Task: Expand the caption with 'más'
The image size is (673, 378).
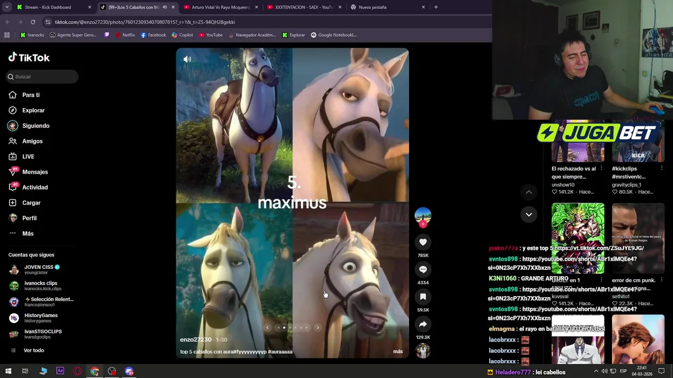Action: pyautogui.click(x=398, y=352)
